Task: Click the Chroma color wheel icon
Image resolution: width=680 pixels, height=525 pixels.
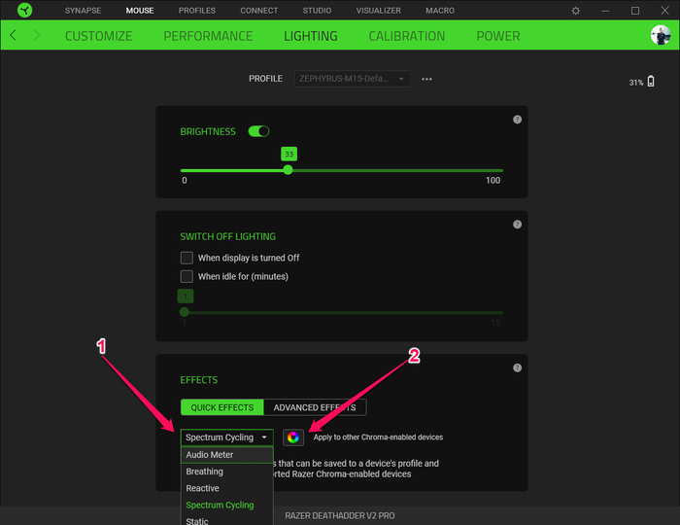Action: (293, 437)
